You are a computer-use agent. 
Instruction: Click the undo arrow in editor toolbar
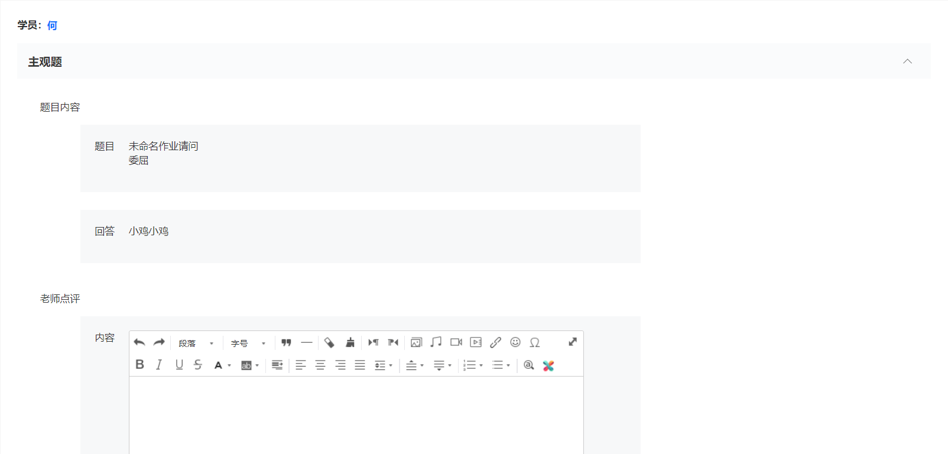coord(139,342)
